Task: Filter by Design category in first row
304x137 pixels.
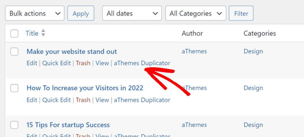Action: point(253,52)
